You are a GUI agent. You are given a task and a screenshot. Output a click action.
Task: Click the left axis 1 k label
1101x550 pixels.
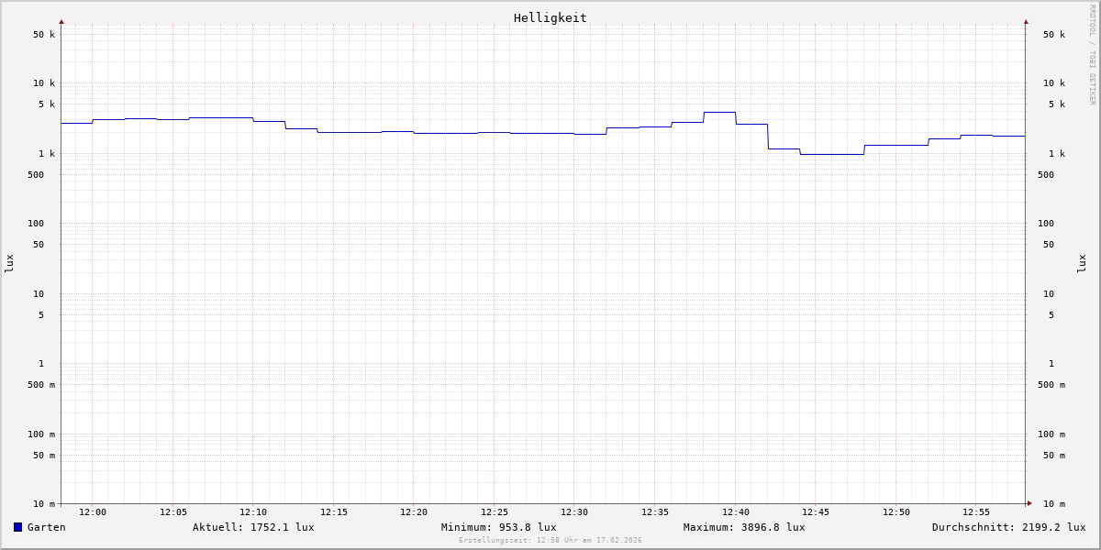pyautogui.click(x=47, y=154)
